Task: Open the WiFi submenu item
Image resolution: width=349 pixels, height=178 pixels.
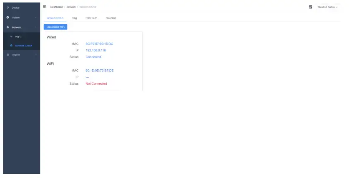Action: tap(21, 37)
